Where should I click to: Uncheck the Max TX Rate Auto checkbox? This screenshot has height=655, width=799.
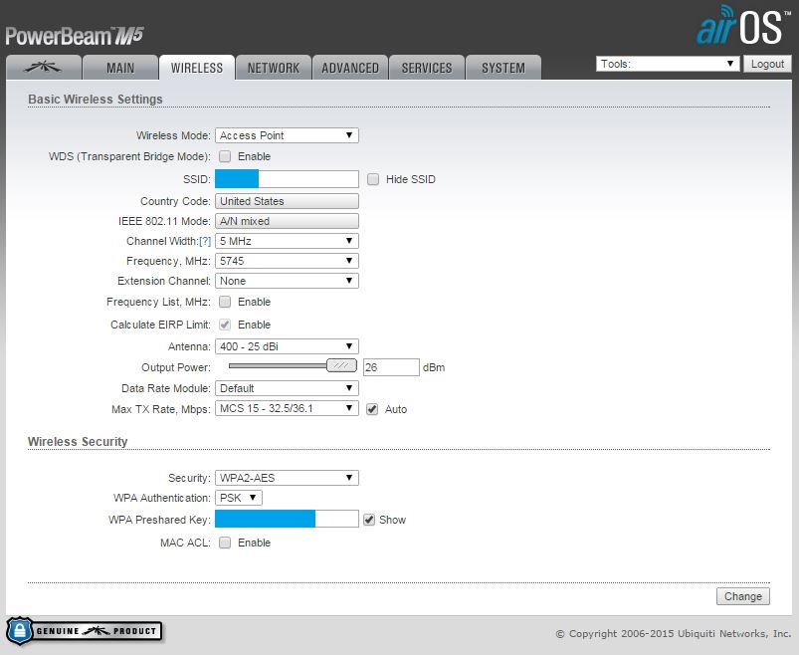(x=372, y=409)
